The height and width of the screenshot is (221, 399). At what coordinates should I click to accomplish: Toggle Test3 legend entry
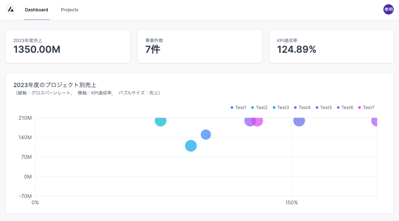point(281,108)
